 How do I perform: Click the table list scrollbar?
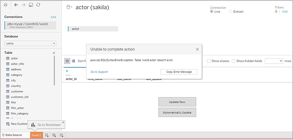pos(55,71)
